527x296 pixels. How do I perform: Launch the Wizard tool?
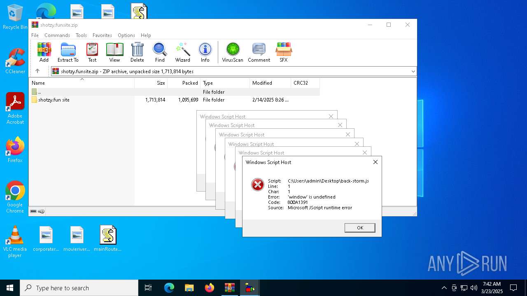(x=183, y=52)
